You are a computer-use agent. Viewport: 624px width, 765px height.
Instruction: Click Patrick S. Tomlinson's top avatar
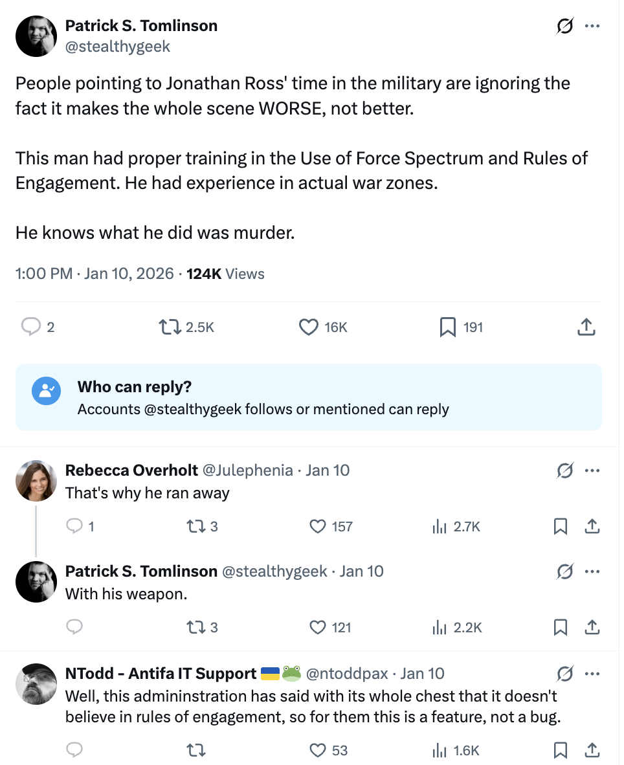coord(36,36)
